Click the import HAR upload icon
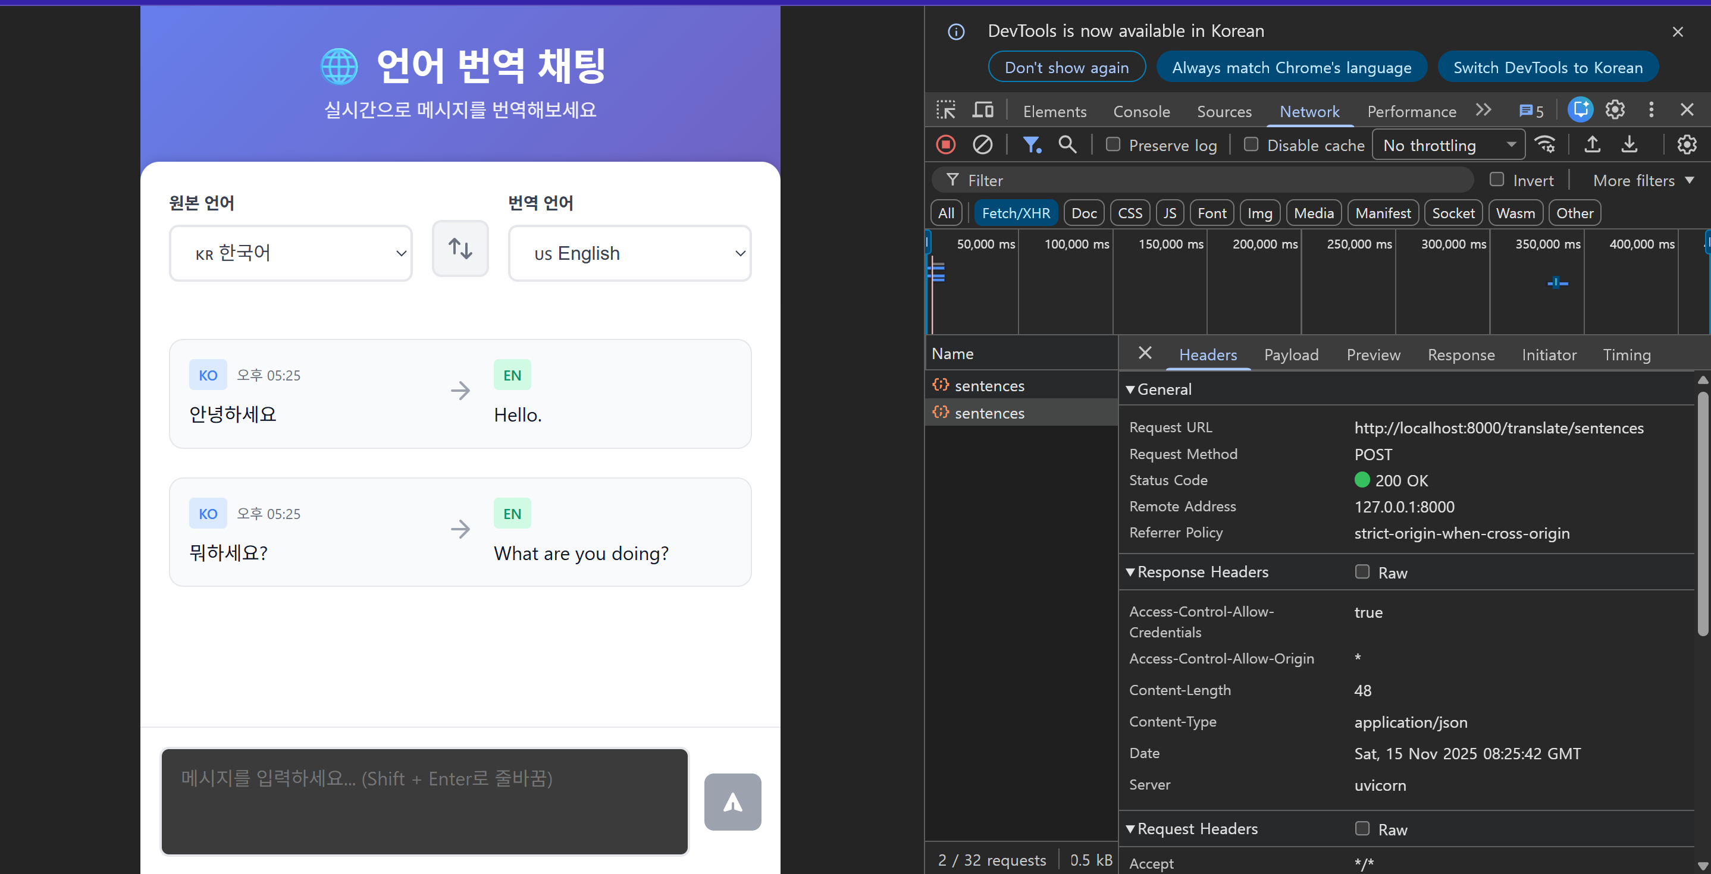 coord(1592,144)
